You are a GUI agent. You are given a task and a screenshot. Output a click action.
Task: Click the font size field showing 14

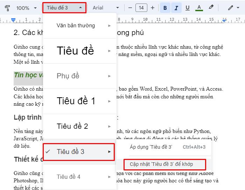[x=141, y=8]
